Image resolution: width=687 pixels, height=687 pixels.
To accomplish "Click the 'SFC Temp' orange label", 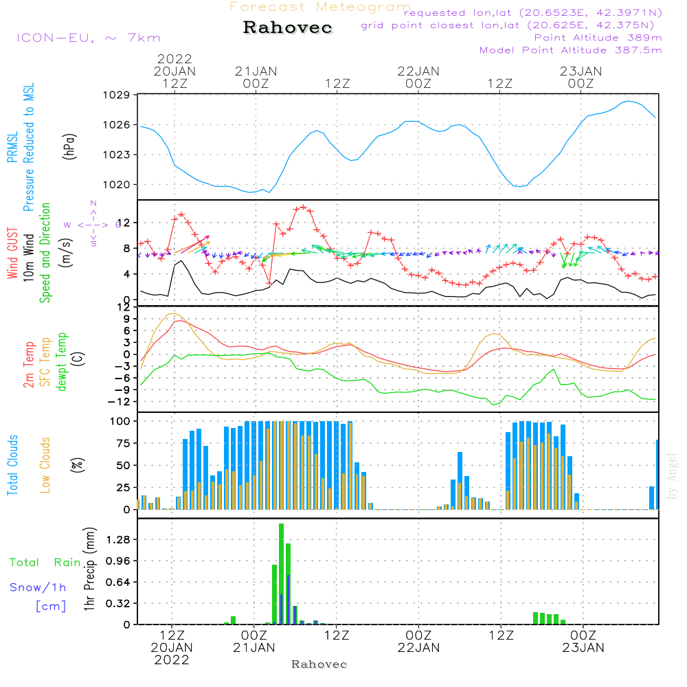I will pyautogui.click(x=45, y=362).
